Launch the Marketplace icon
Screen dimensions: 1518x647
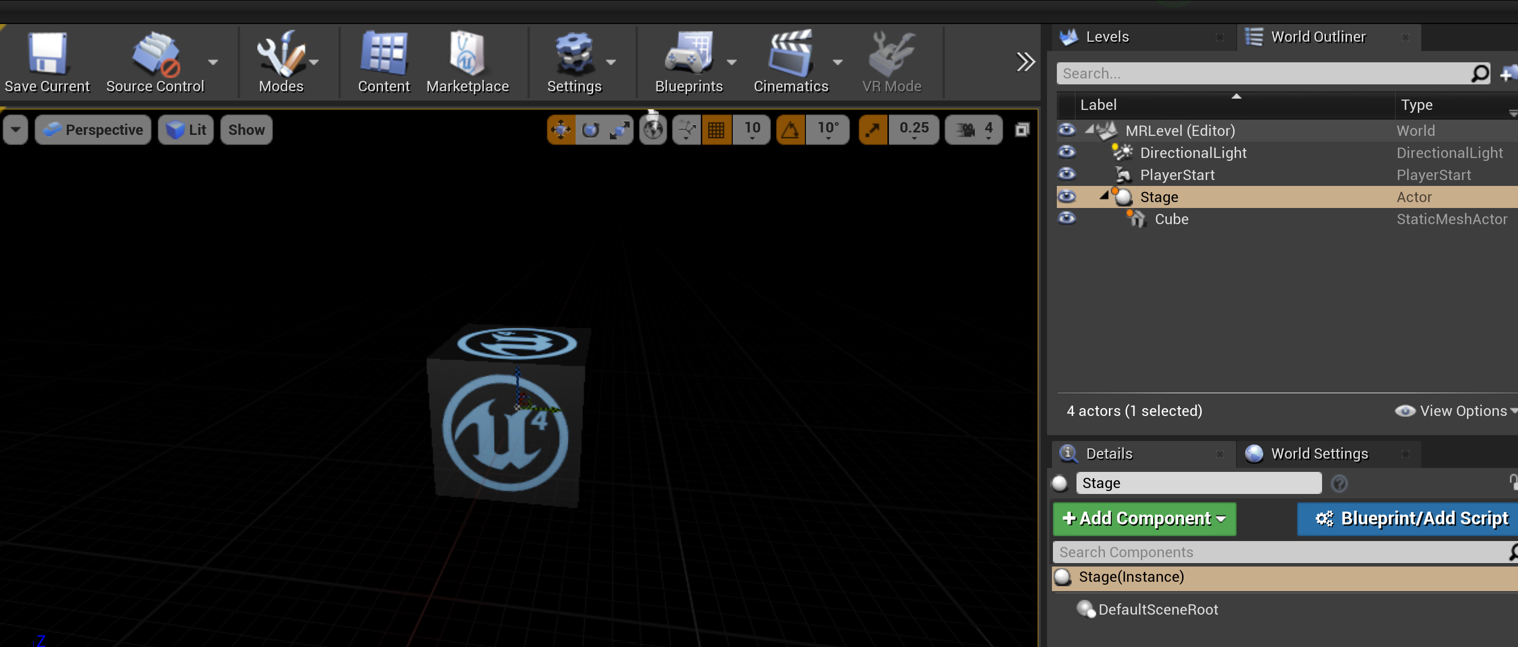coord(468,61)
